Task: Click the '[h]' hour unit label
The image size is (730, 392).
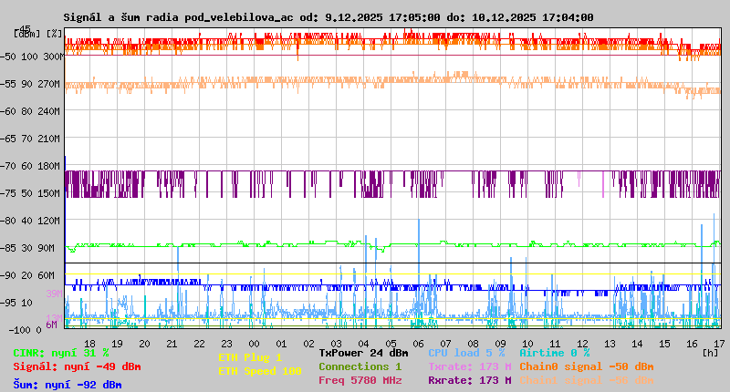Action: [710, 353]
